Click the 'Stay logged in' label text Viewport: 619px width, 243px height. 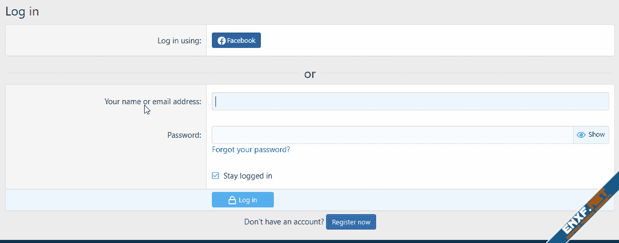pos(247,176)
